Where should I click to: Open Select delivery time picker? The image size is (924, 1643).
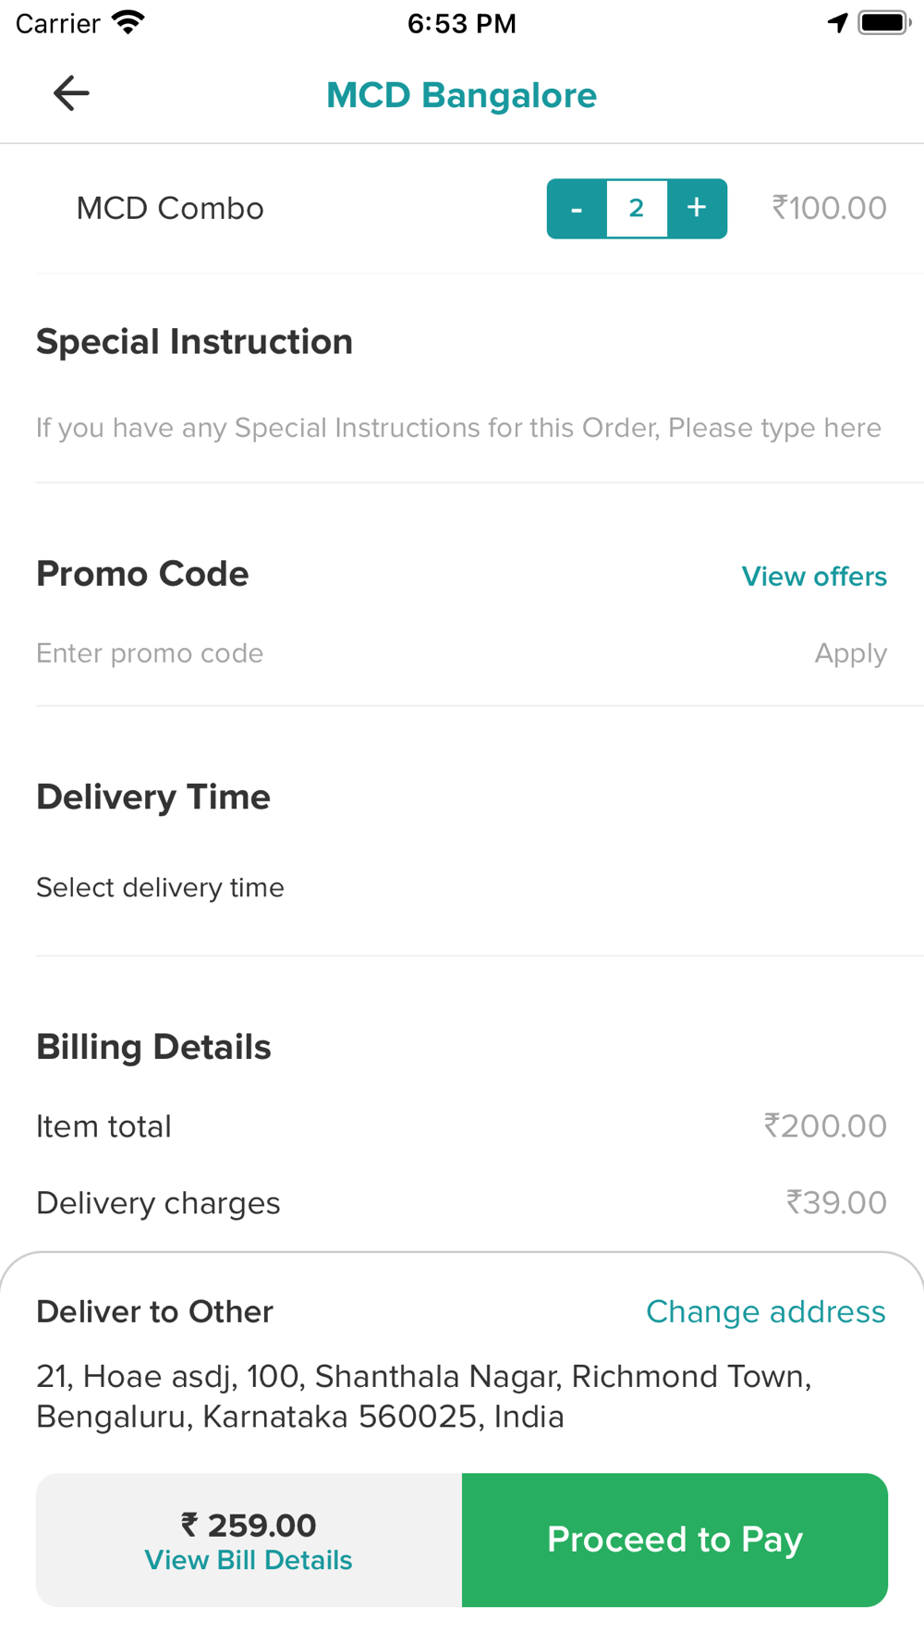pyautogui.click(x=160, y=887)
